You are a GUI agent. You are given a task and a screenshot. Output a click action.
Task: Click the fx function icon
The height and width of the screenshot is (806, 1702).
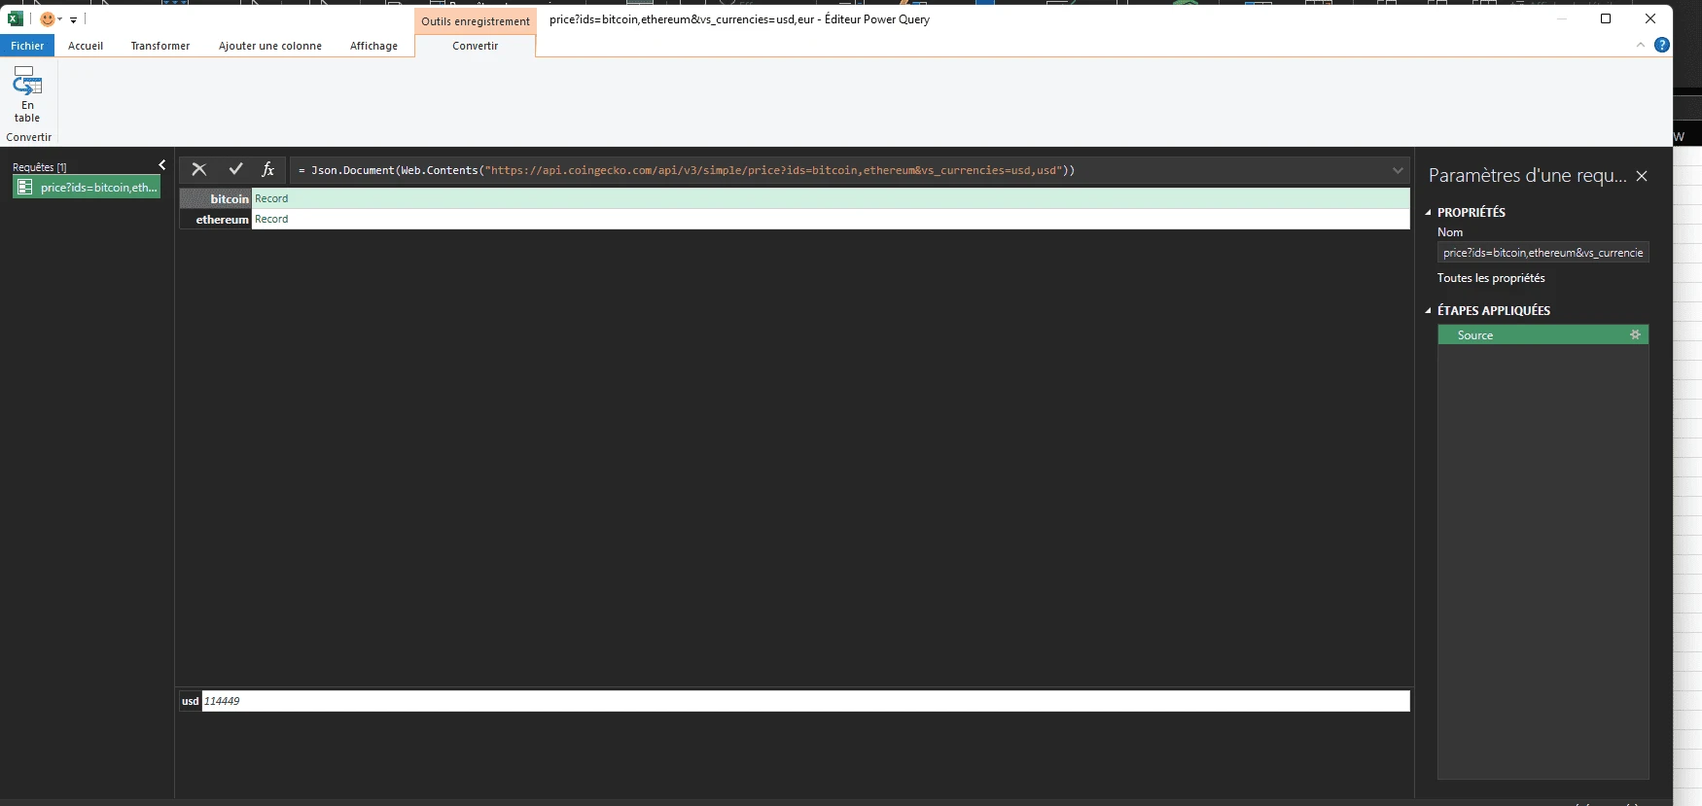click(268, 169)
